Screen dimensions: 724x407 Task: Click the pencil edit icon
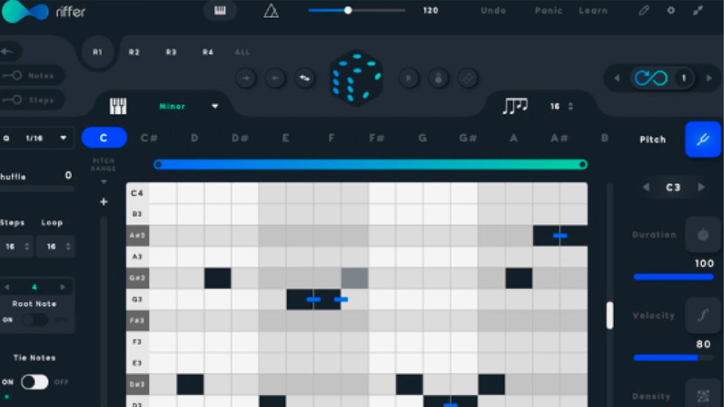coord(644,11)
